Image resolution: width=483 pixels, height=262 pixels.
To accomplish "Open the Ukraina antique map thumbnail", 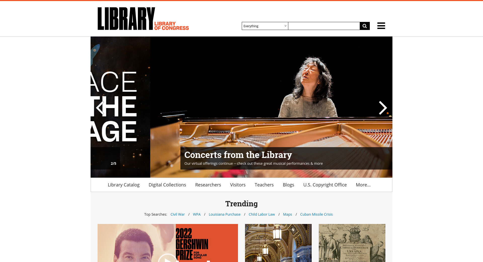I will coord(352,243).
